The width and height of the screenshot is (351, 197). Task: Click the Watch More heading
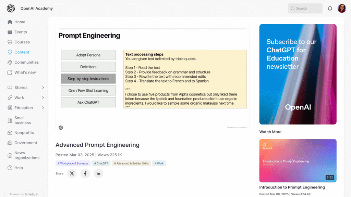270,132
